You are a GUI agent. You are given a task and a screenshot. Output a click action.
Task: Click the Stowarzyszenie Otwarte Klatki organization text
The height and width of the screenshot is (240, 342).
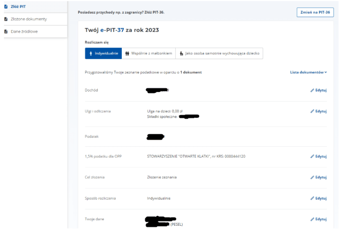tap(196, 156)
